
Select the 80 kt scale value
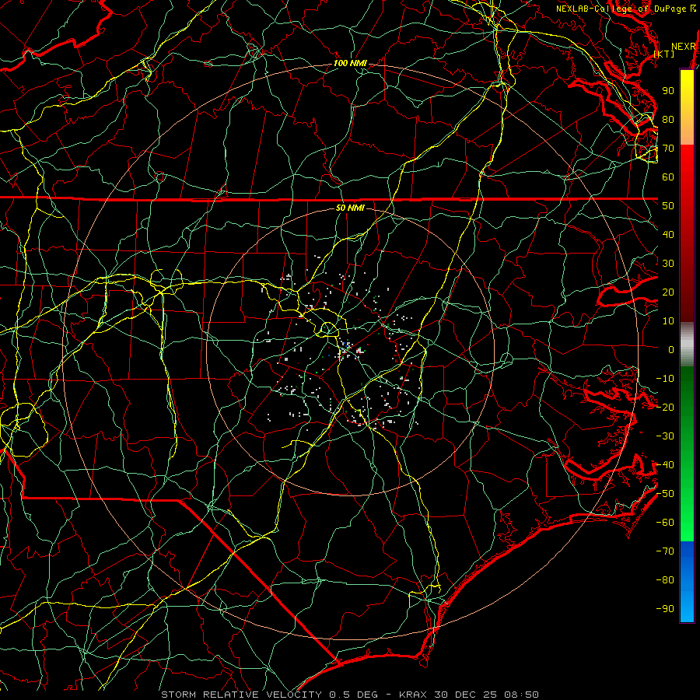point(668,120)
